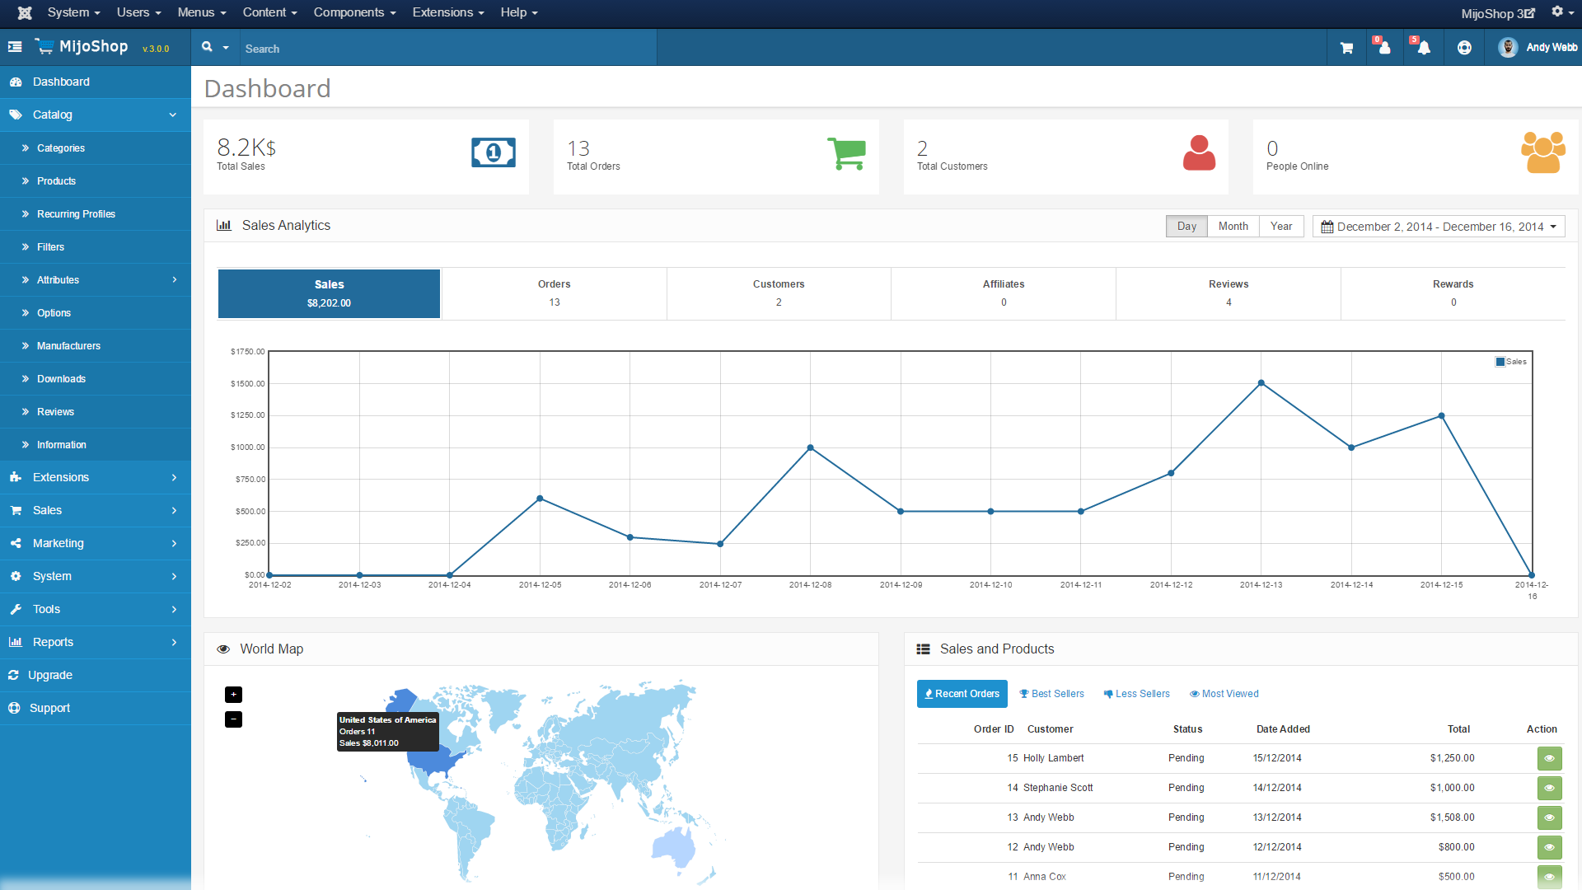Show the Most Viewed tab
The height and width of the screenshot is (890, 1582).
click(x=1224, y=694)
